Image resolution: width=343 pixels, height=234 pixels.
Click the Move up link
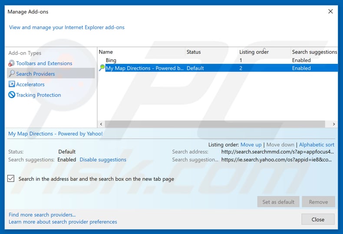[251, 145]
